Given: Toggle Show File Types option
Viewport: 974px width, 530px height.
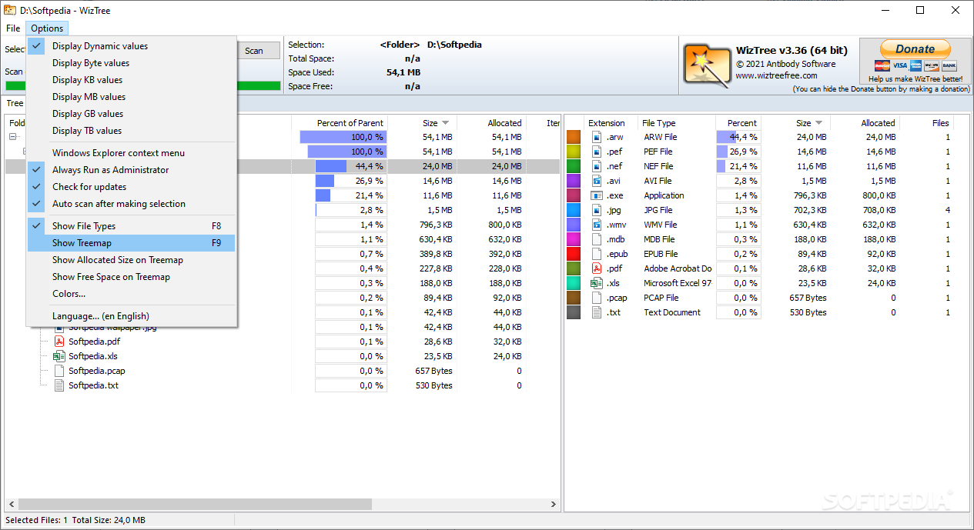Looking at the screenshot, I should [132, 226].
